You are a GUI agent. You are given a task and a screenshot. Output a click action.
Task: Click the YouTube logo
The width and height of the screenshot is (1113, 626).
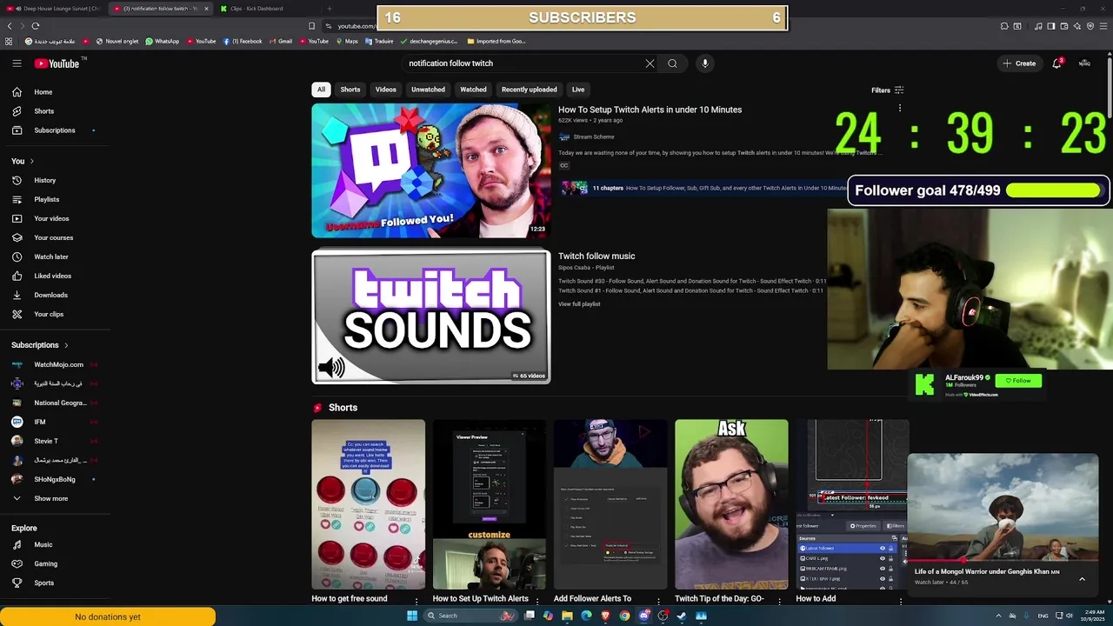point(57,63)
